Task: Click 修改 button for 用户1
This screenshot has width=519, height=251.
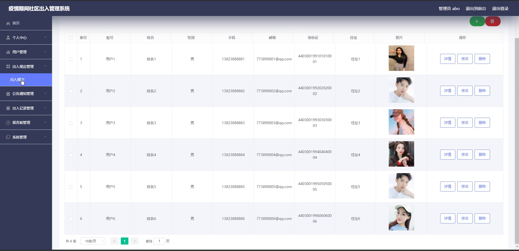Action: pyautogui.click(x=465, y=59)
